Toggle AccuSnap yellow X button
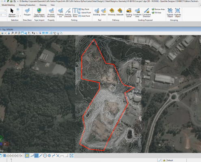The image size is (201, 162). 27,156
